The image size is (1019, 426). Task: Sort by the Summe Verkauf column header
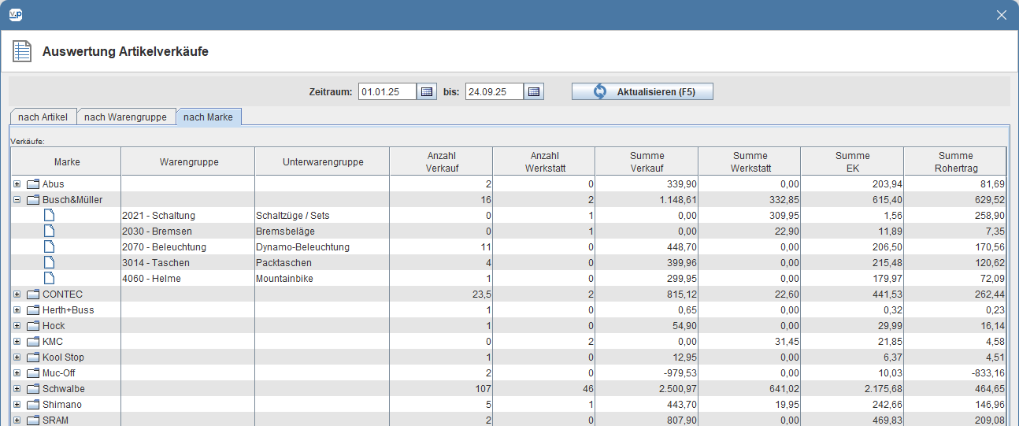click(x=647, y=161)
